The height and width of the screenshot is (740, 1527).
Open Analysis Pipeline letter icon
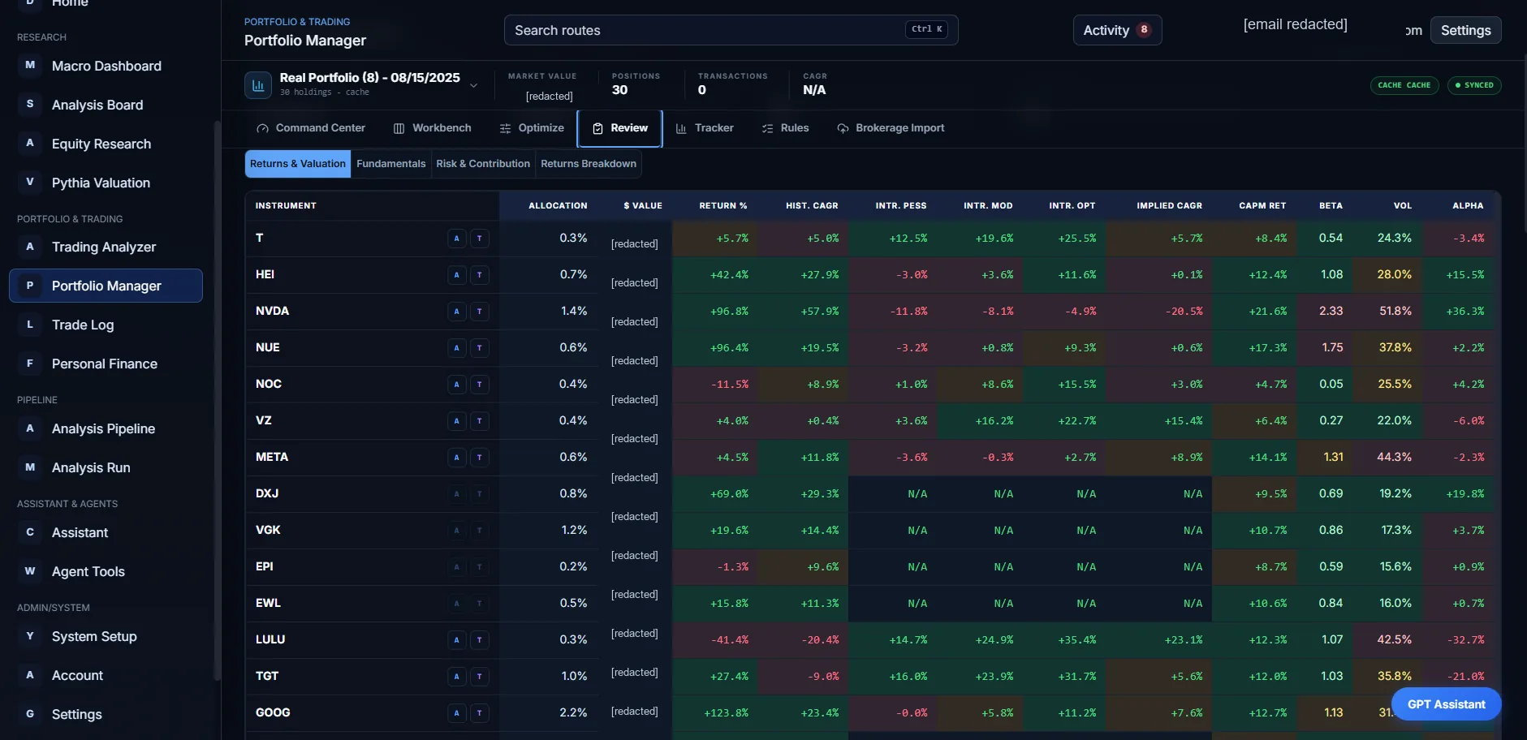30,428
